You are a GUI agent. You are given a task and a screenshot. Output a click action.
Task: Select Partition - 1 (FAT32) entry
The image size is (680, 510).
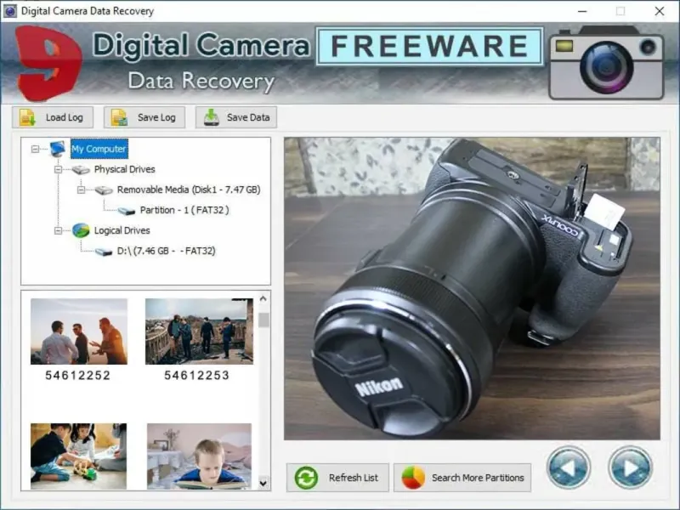click(x=184, y=210)
